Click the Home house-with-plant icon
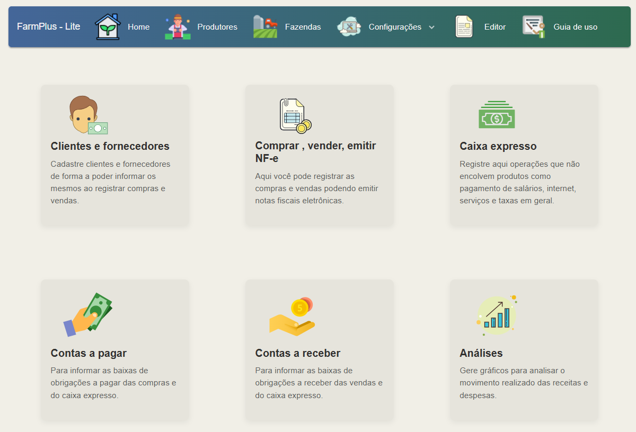The image size is (636, 432). 108,27
